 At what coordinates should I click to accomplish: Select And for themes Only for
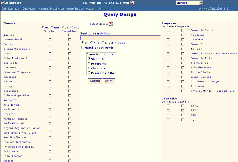(x=52, y=27)
